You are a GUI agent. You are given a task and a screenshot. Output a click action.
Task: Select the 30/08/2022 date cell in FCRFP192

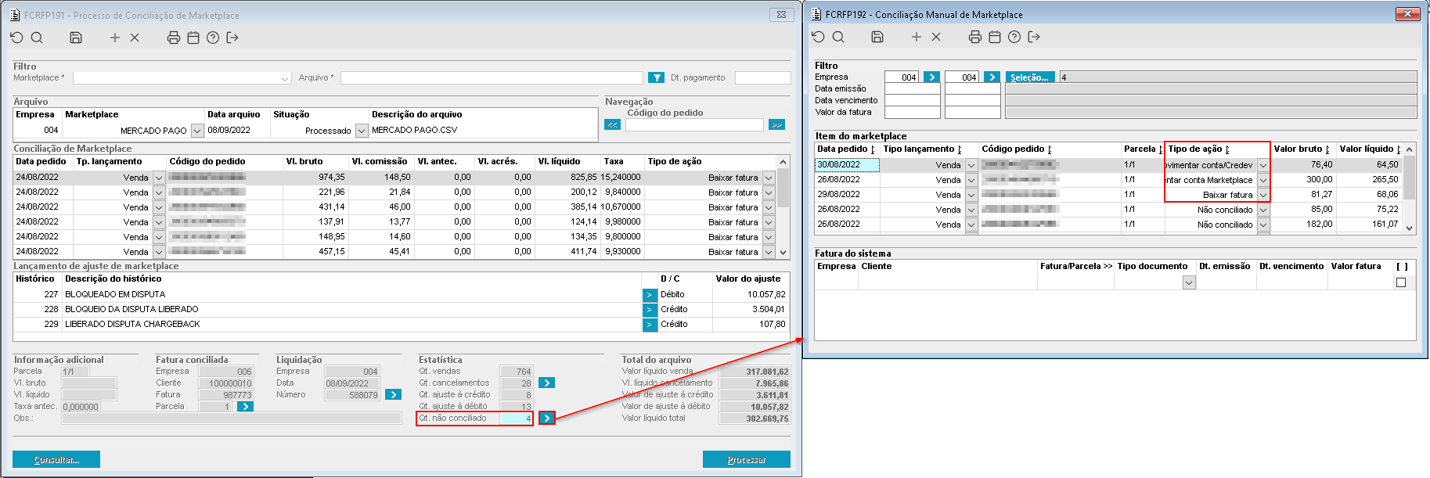point(847,165)
